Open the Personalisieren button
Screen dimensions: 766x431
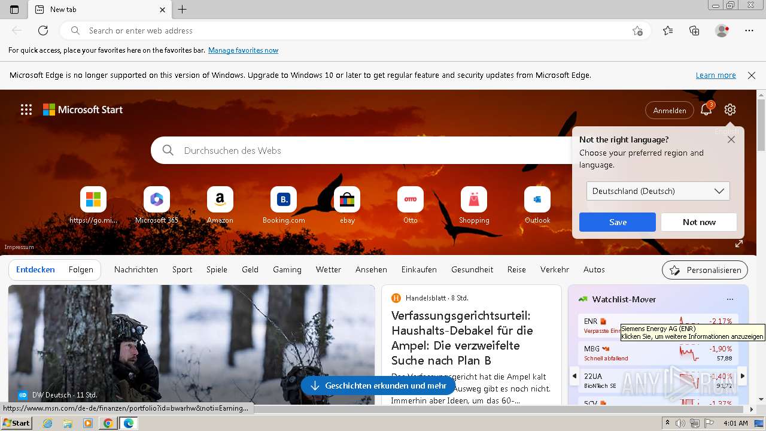coord(705,270)
